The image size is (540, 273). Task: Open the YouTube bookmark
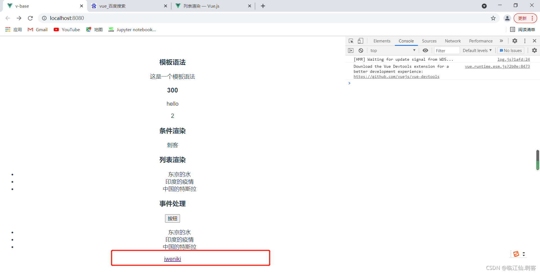(67, 30)
